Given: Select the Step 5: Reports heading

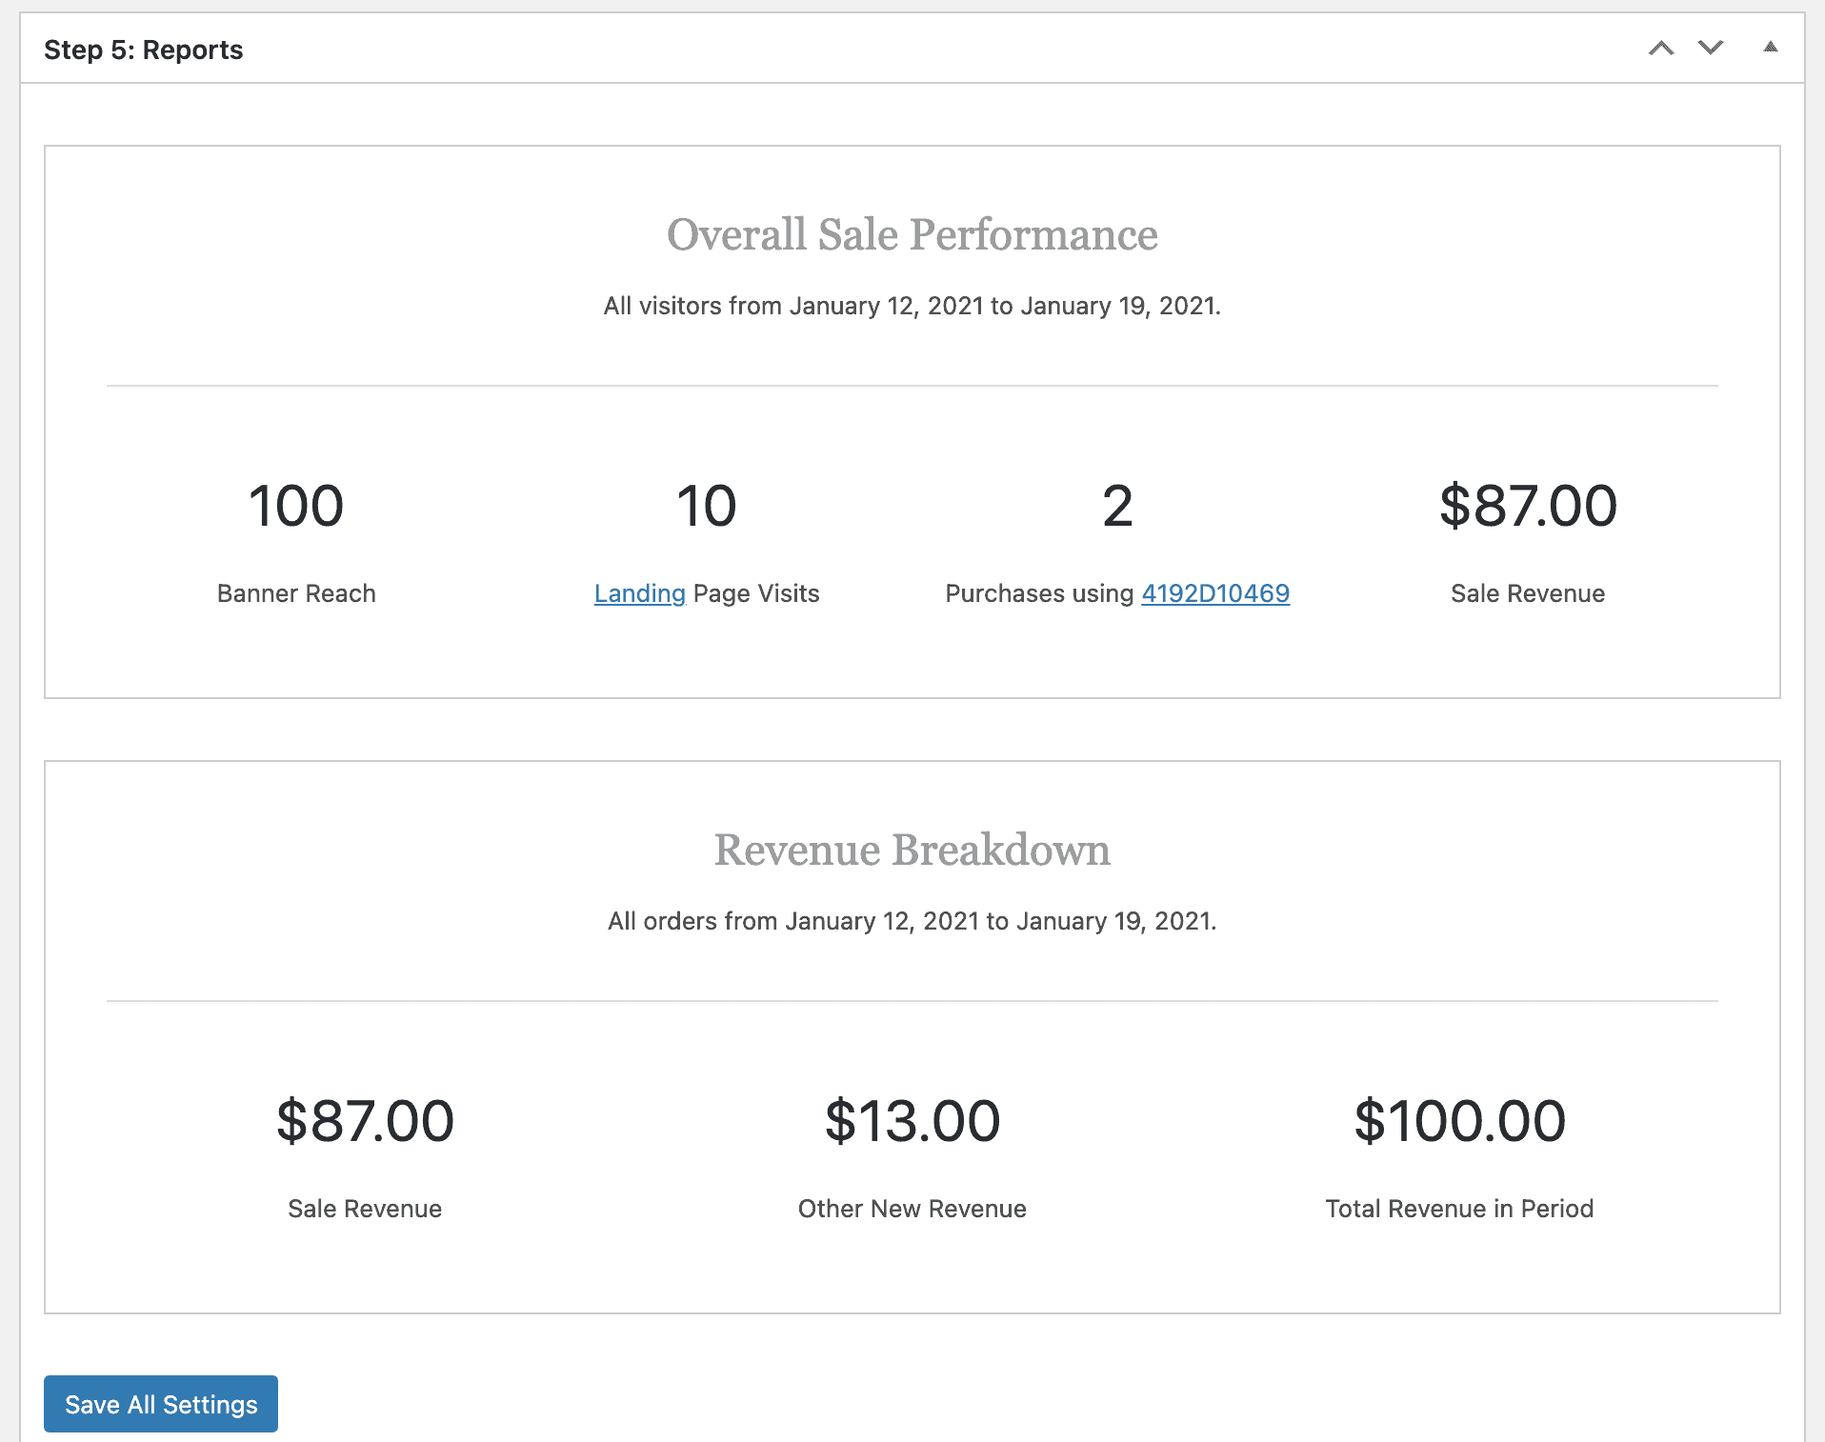Looking at the screenshot, I should (143, 50).
